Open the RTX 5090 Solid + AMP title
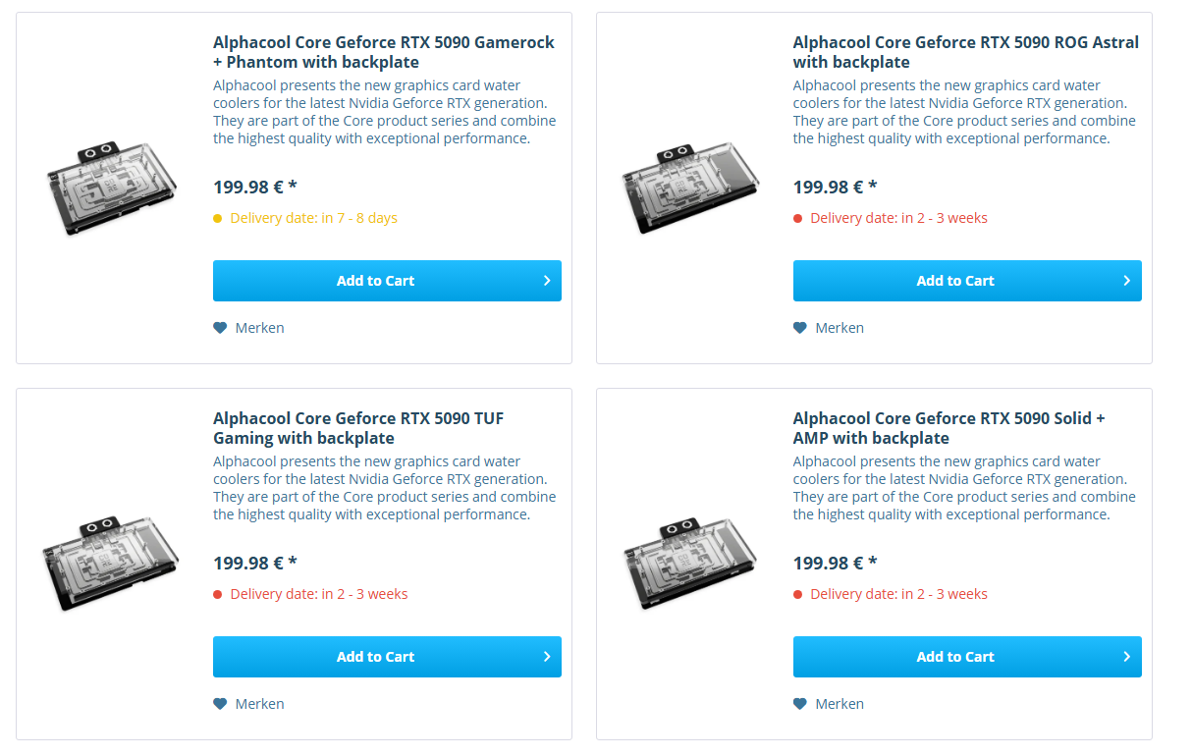1192x756 pixels. (948, 428)
